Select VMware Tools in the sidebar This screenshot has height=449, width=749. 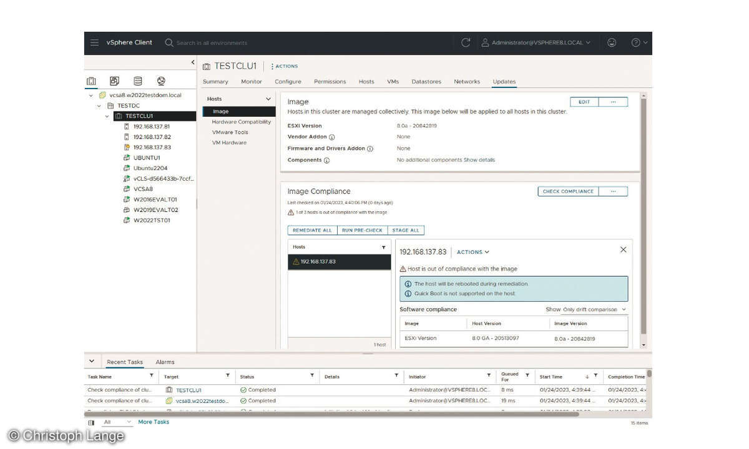[230, 132]
